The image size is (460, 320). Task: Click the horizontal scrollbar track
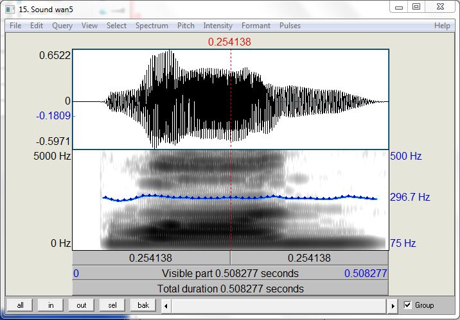tap(279, 307)
